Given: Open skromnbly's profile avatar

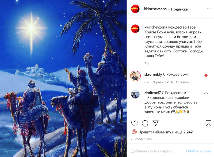Looking at the screenshot, I should coord(135,76).
